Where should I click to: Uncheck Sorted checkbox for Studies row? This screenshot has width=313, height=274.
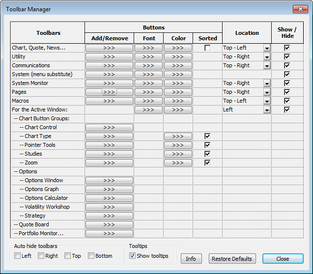coord(207,154)
